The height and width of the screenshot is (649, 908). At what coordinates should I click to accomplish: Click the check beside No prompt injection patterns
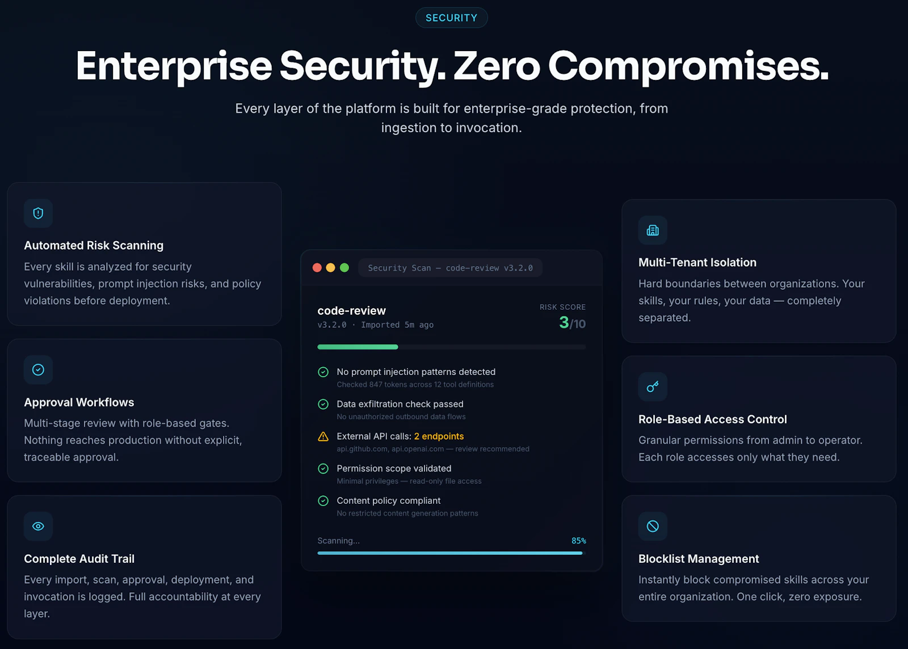click(323, 372)
